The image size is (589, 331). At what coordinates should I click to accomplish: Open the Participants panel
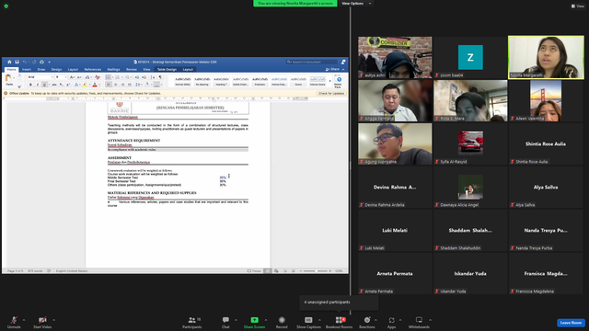click(x=192, y=322)
